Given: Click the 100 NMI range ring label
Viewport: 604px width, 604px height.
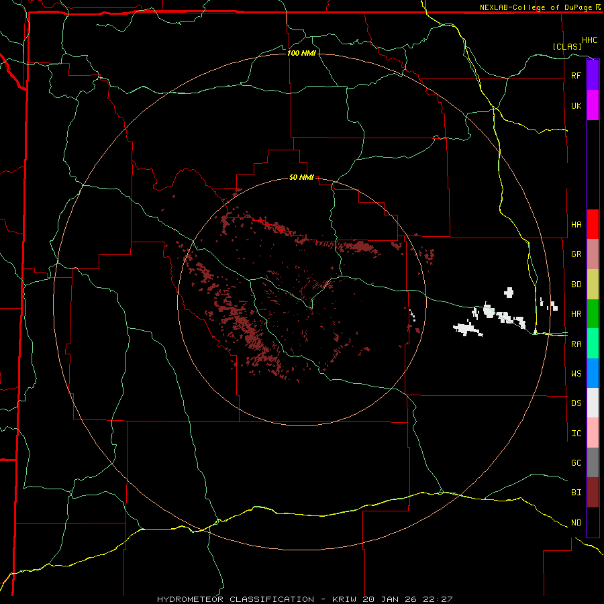Looking at the screenshot, I should [301, 53].
